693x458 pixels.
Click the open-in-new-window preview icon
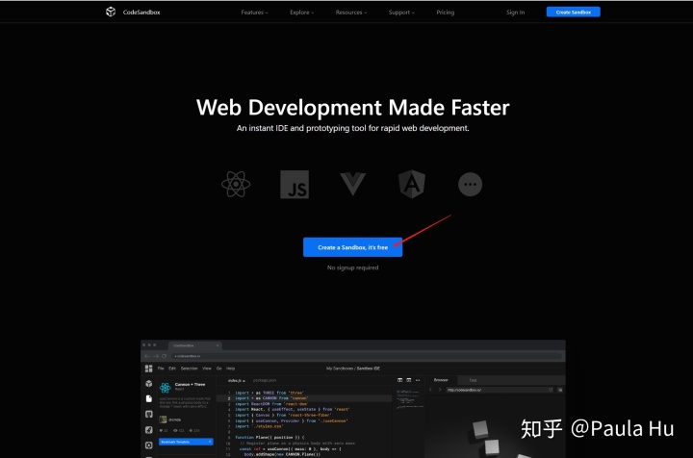pos(560,390)
